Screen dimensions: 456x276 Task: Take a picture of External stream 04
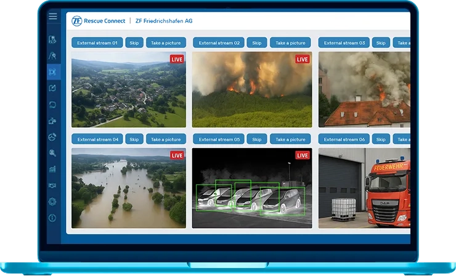point(166,139)
